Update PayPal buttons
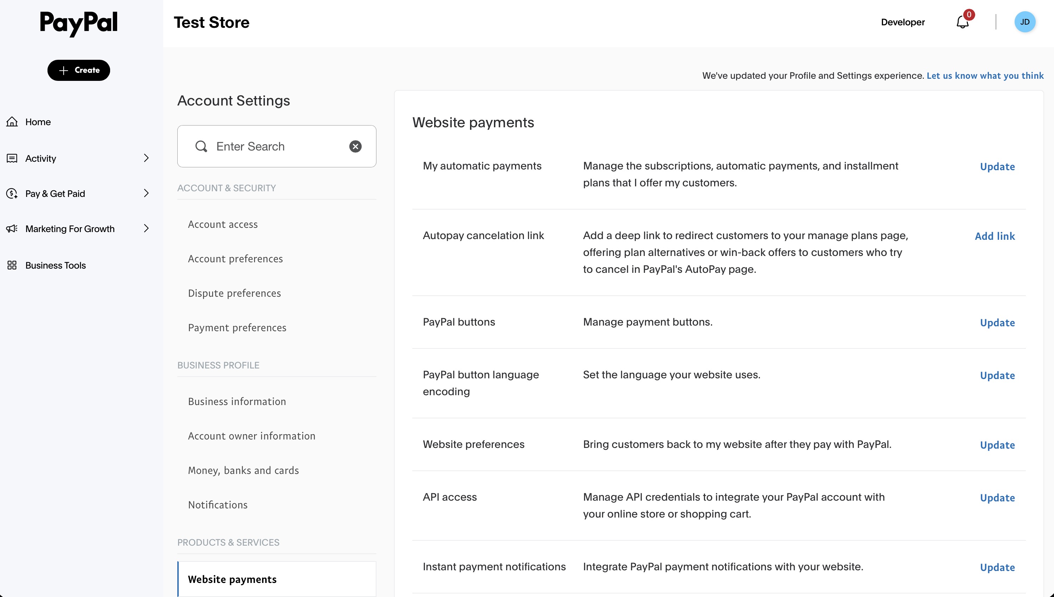 point(997,323)
